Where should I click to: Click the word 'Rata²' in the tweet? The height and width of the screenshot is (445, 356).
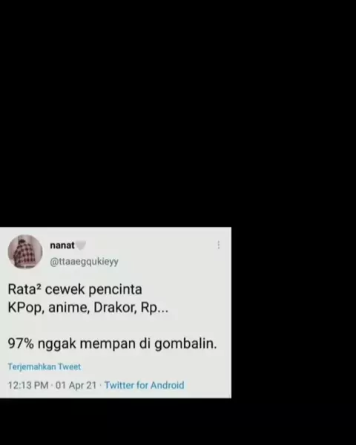[24, 289]
